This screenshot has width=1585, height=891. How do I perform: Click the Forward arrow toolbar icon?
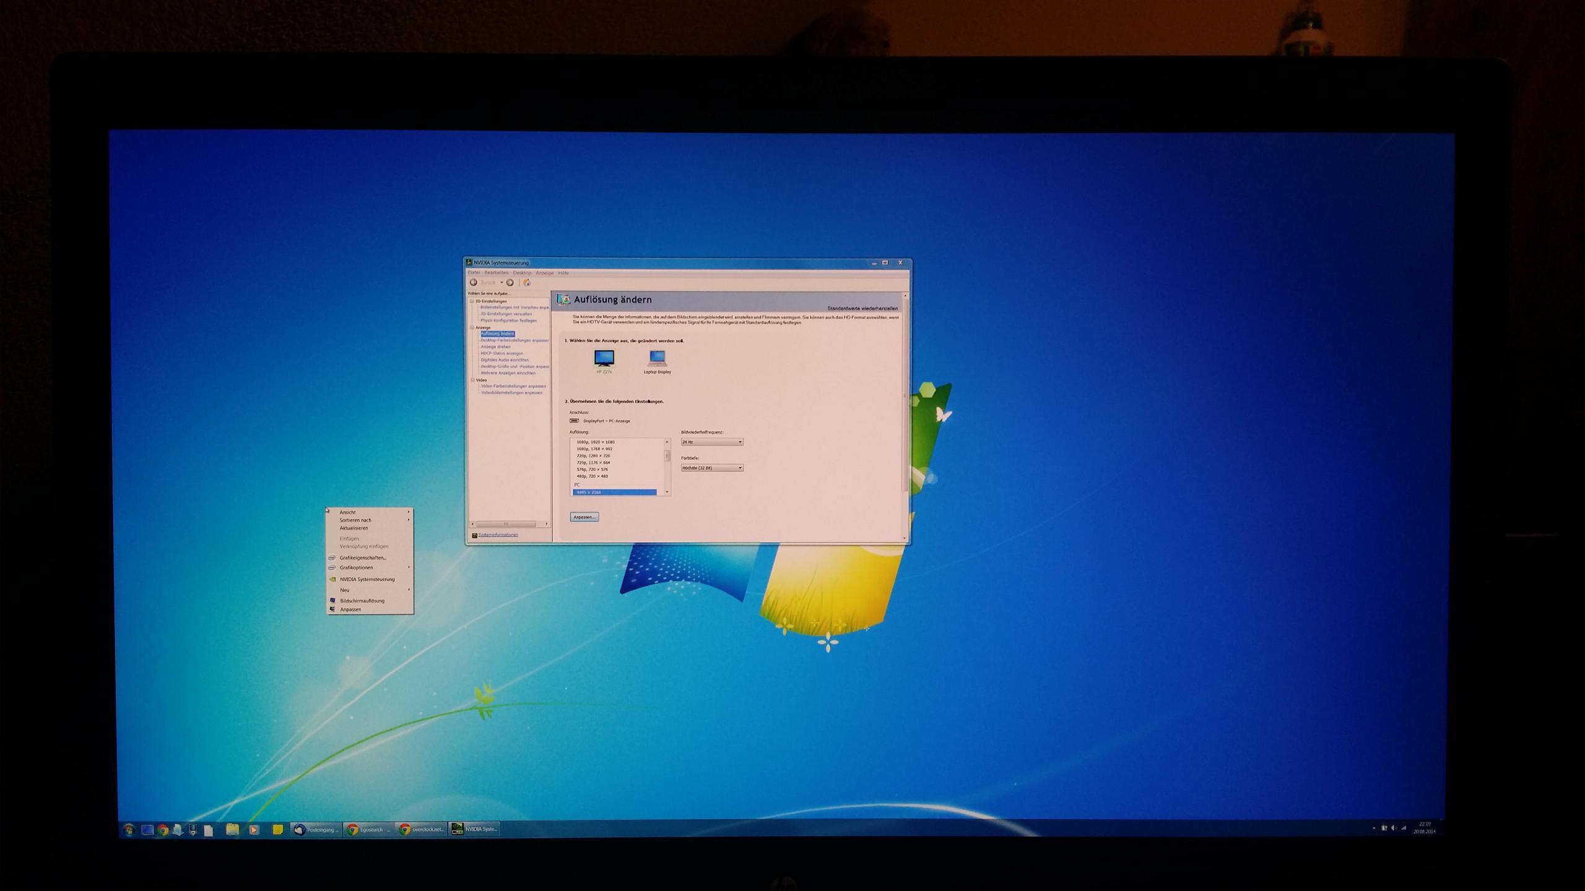coord(510,283)
